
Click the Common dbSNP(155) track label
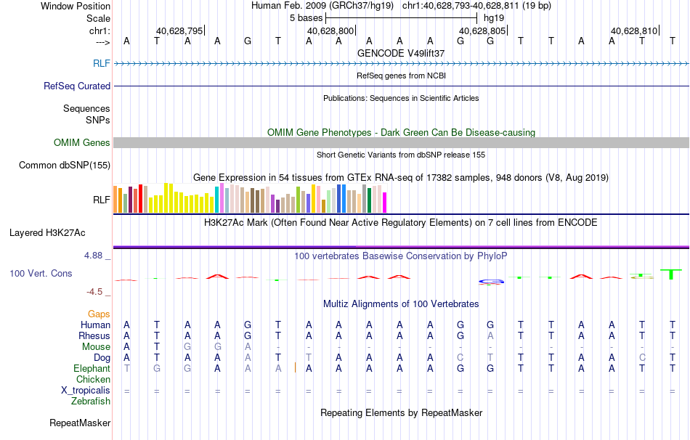tap(64, 165)
